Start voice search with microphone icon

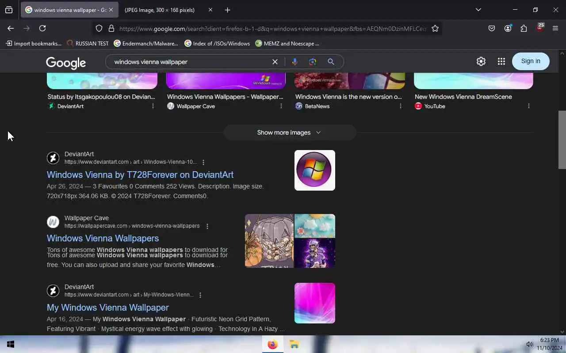tap(295, 62)
